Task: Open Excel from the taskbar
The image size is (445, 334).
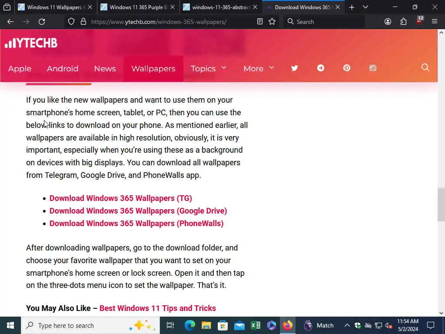Action: [x=256, y=325]
